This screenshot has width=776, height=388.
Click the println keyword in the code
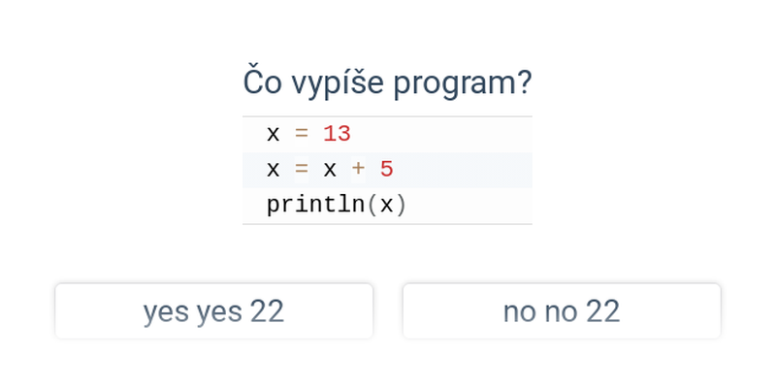pyautogui.click(x=316, y=206)
